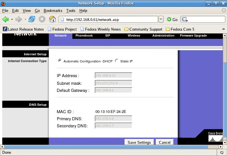Viewport: 227px width, 156px height.
Task: Show more bookmarks with the chevron
Action: (x=223, y=29)
